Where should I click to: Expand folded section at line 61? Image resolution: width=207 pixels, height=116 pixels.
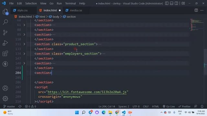click(x=24, y=25)
